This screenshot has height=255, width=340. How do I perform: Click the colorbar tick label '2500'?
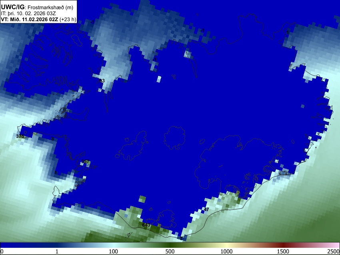[x=334, y=251]
